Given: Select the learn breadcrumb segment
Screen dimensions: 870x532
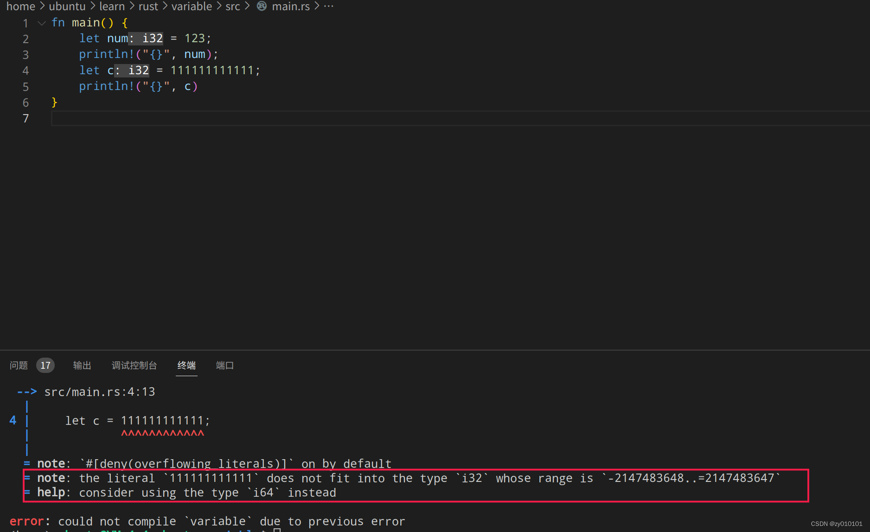Looking at the screenshot, I should (112, 6).
